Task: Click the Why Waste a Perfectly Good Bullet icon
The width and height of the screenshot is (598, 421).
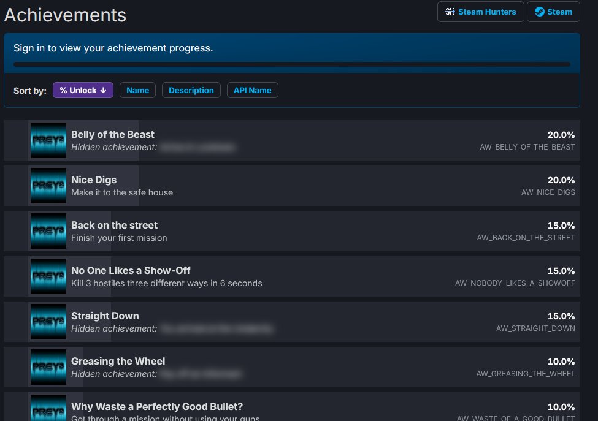Action: click(x=48, y=408)
